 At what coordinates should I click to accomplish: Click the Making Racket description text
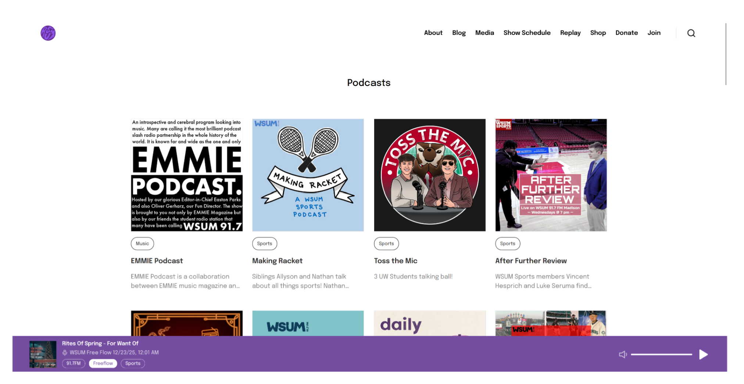(x=300, y=281)
